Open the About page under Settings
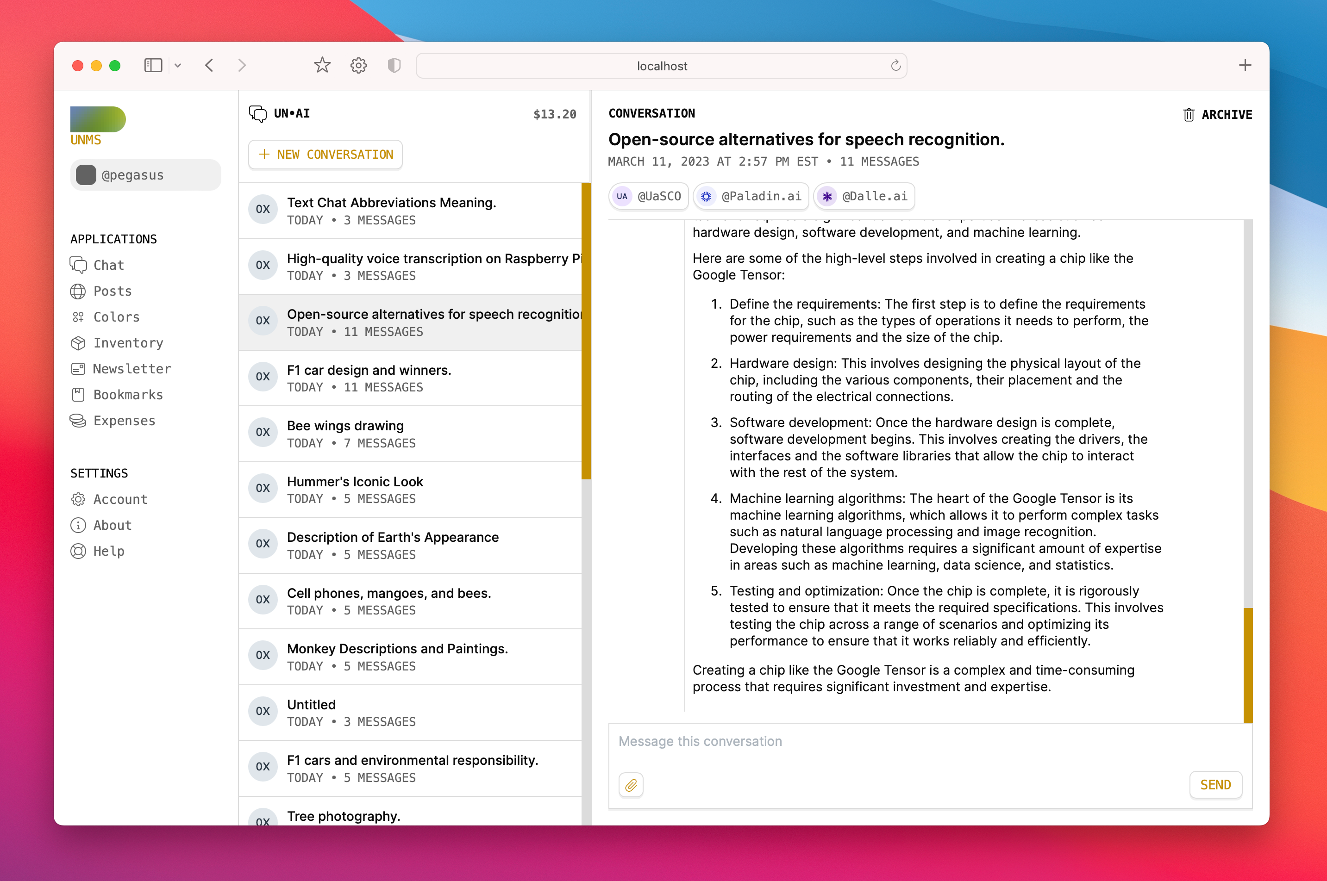This screenshot has height=881, width=1327. point(111,525)
